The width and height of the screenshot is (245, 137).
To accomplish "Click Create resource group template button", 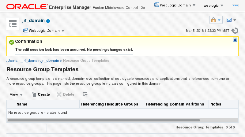I will point(41,94).
